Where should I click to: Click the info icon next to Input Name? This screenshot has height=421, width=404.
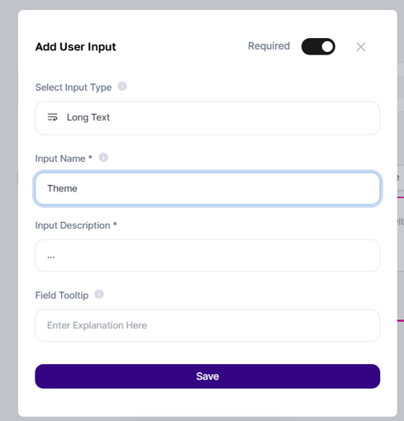(103, 158)
